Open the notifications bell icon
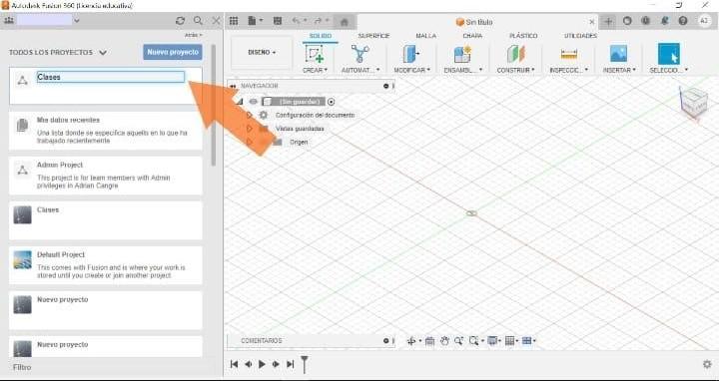The image size is (719, 381). click(x=664, y=21)
